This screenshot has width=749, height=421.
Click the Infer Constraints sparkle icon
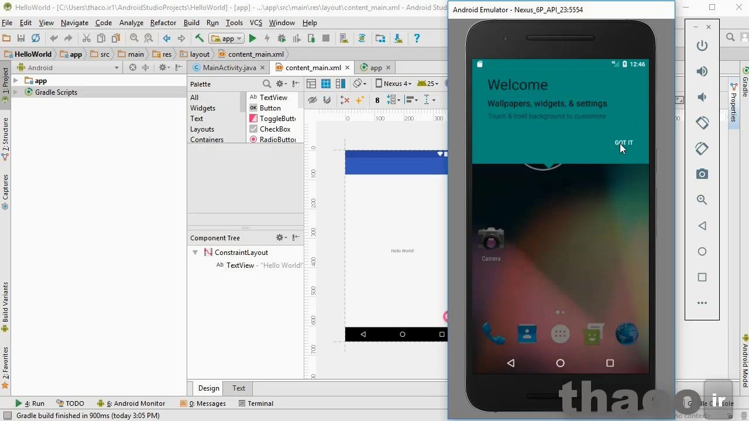(359, 100)
